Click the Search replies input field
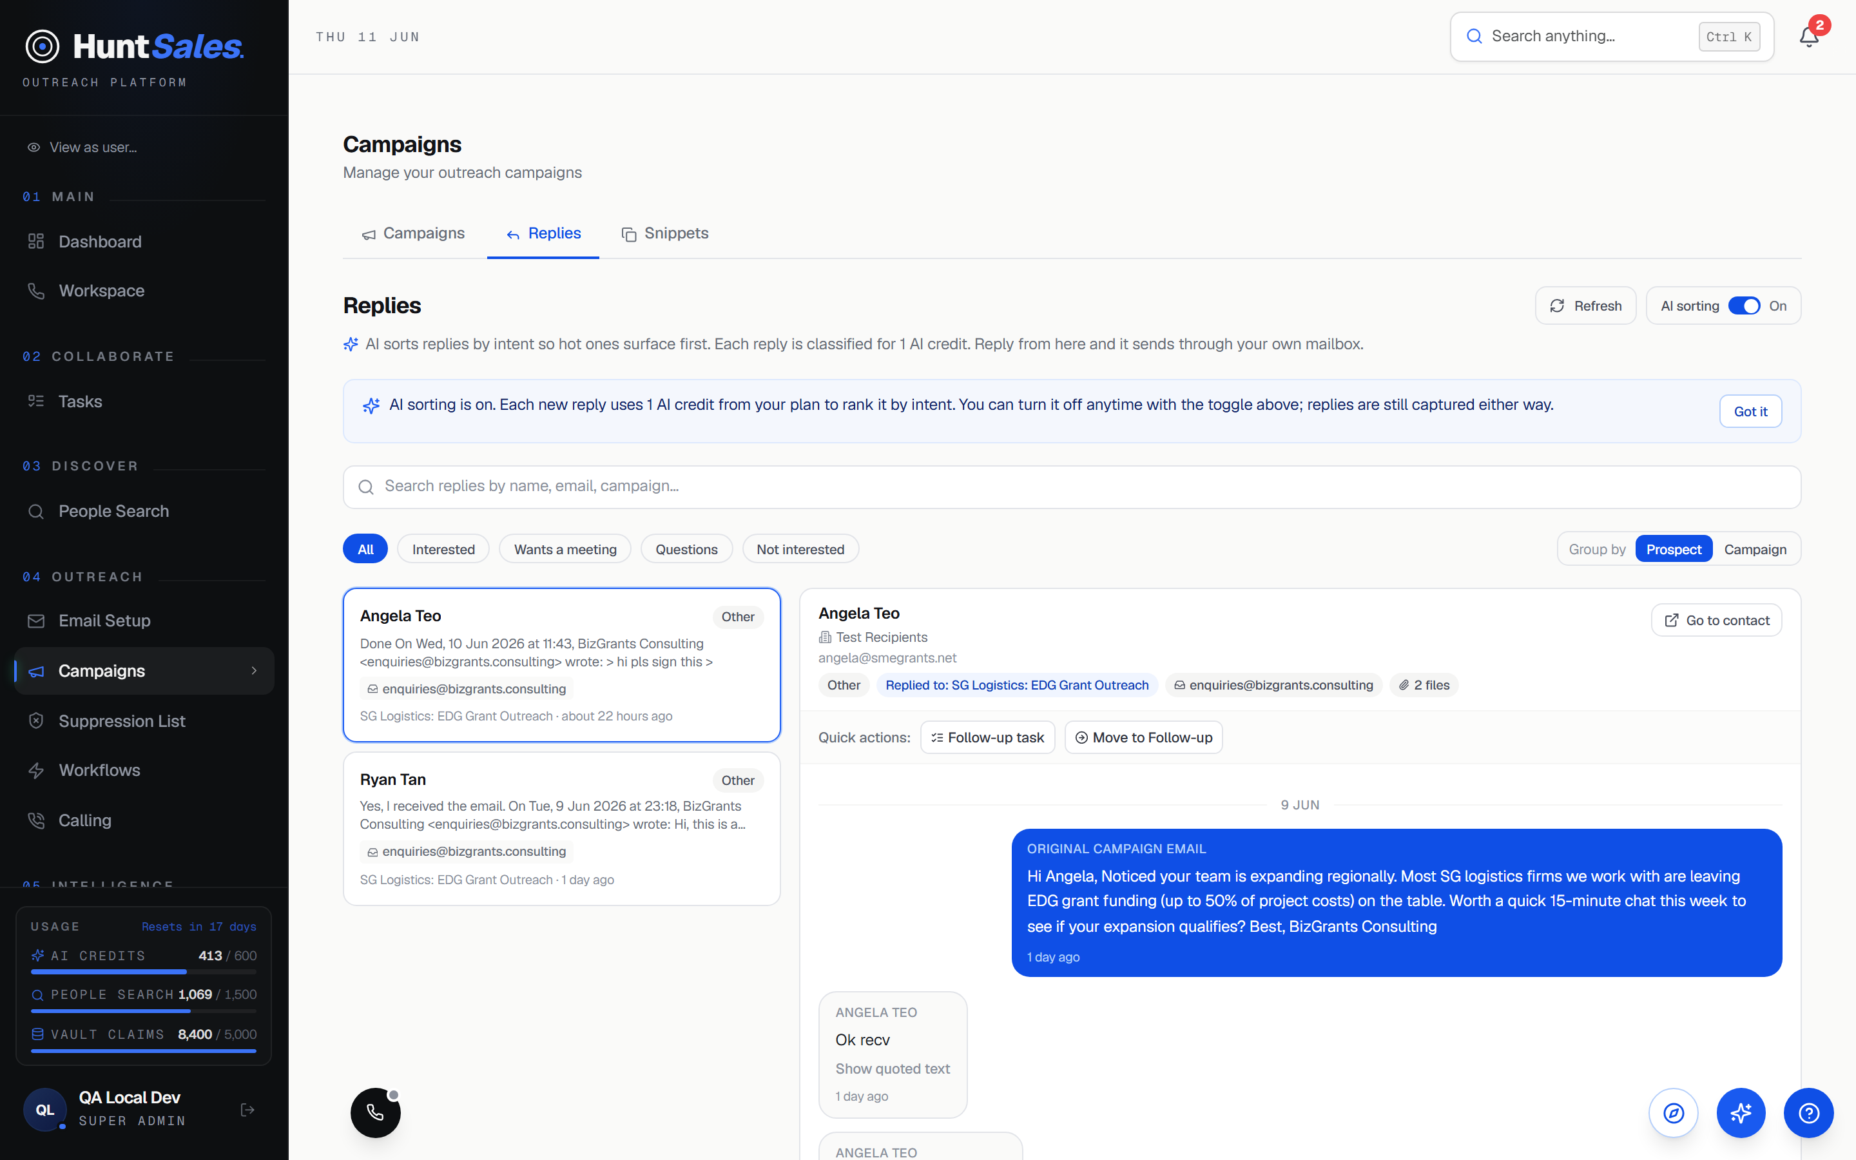The height and width of the screenshot is (1160, 1856). (x=1072, y=487)
